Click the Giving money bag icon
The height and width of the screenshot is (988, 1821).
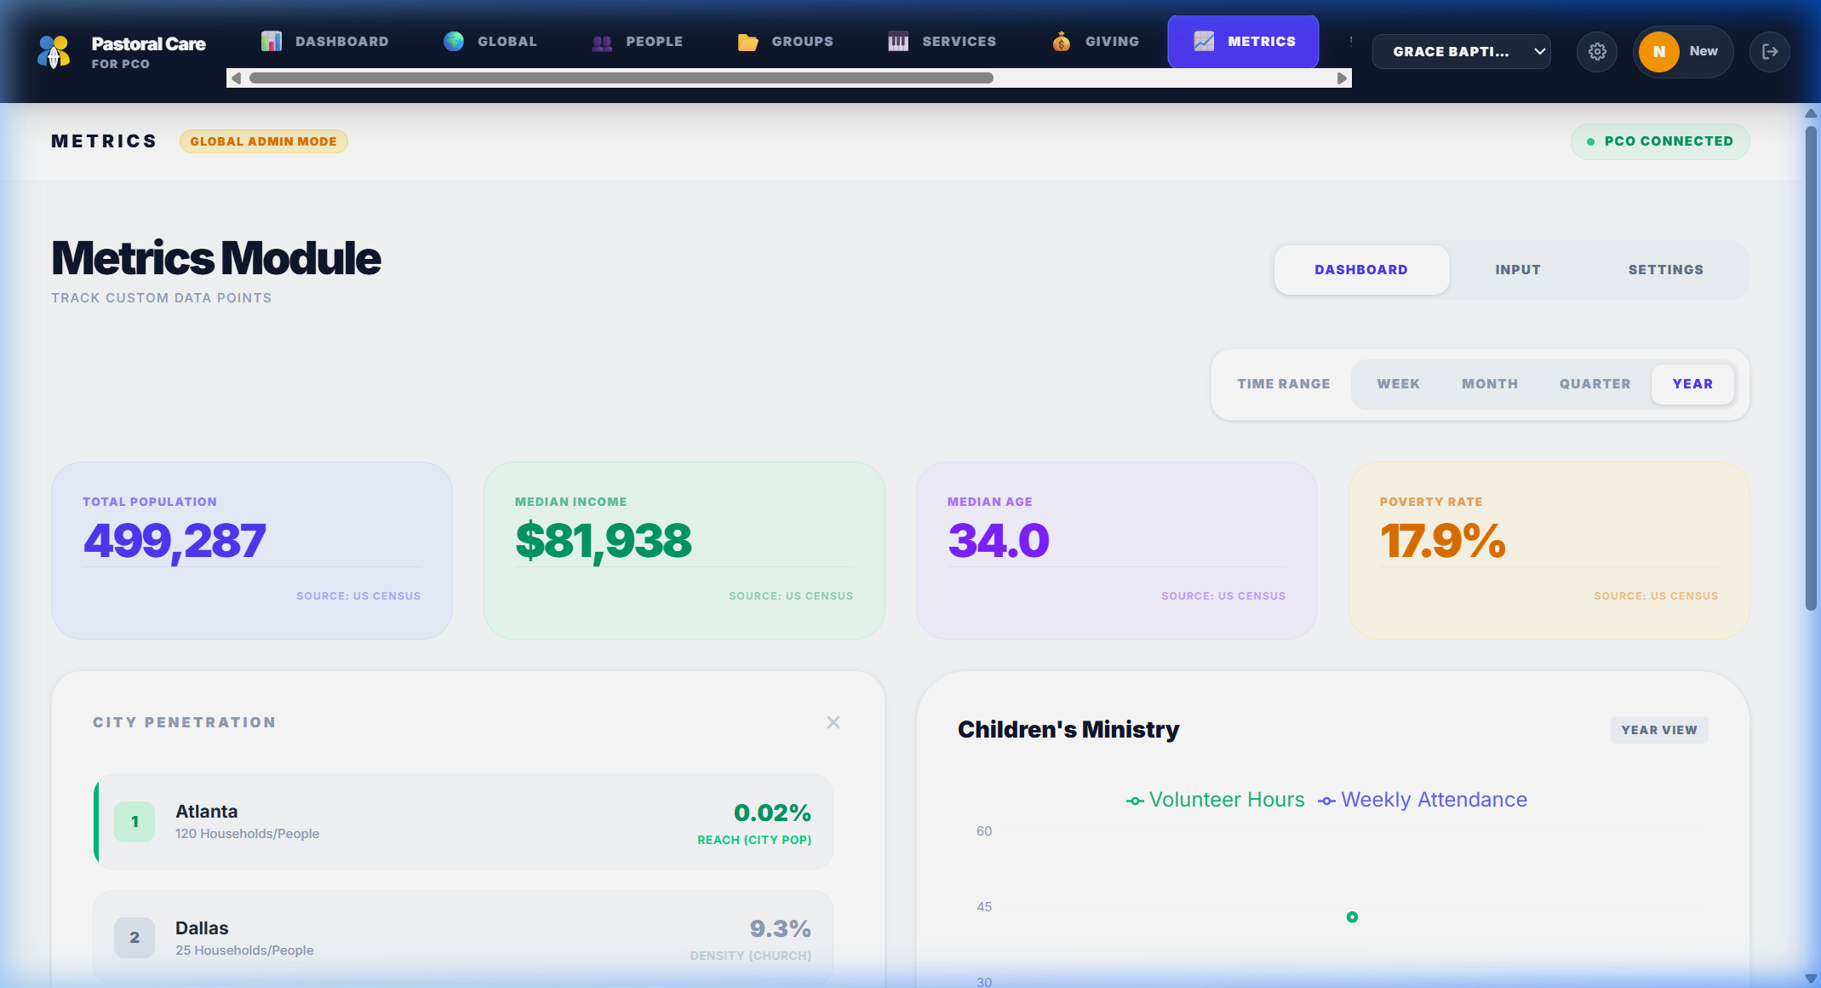[1061, 41]
